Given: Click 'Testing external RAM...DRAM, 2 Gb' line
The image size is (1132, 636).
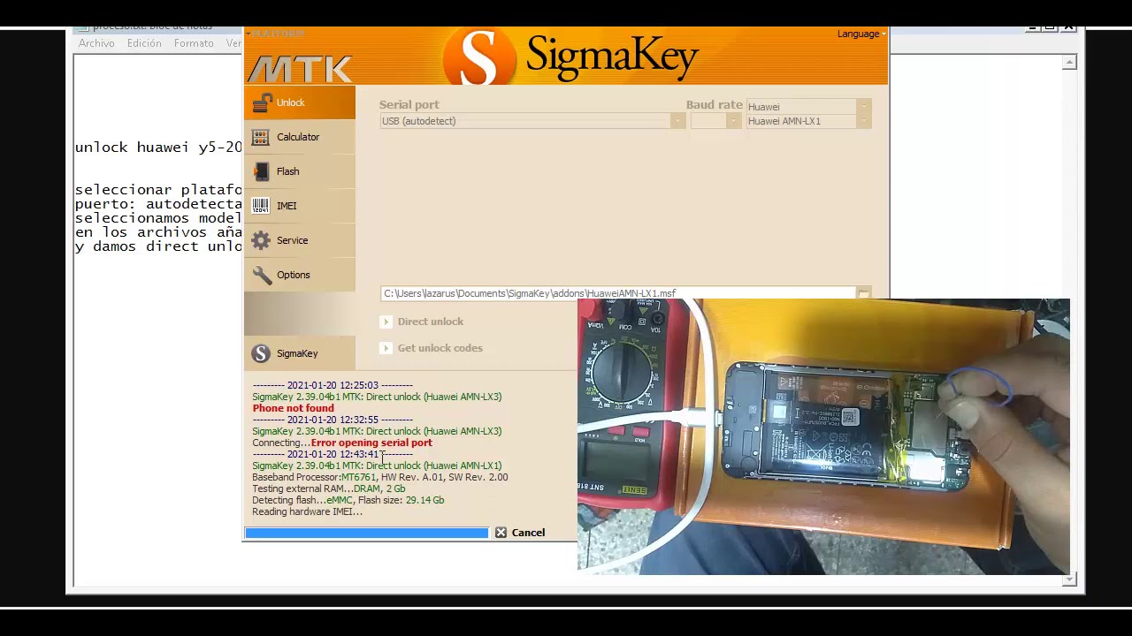Looking at the screenshot, I should click(x=328, y=488).
